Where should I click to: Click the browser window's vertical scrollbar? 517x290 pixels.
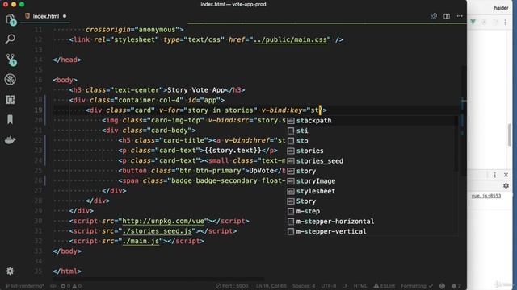(510, 135)
